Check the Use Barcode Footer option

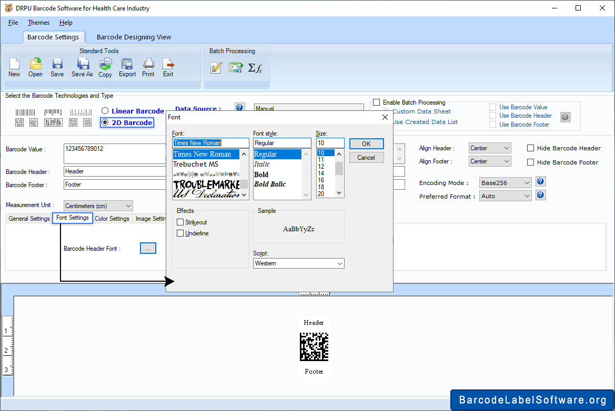point(492,125)
